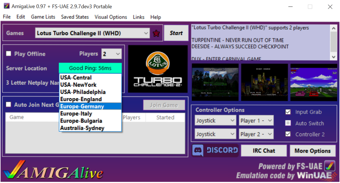Uncheck the Input Grab checkbox

coord(288,112)
